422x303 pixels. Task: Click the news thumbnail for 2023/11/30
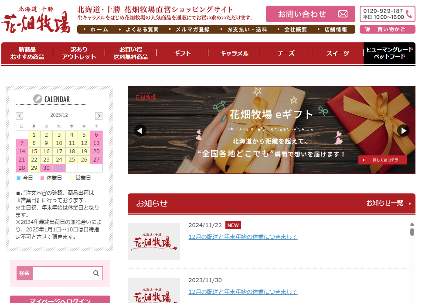[153, 290]
